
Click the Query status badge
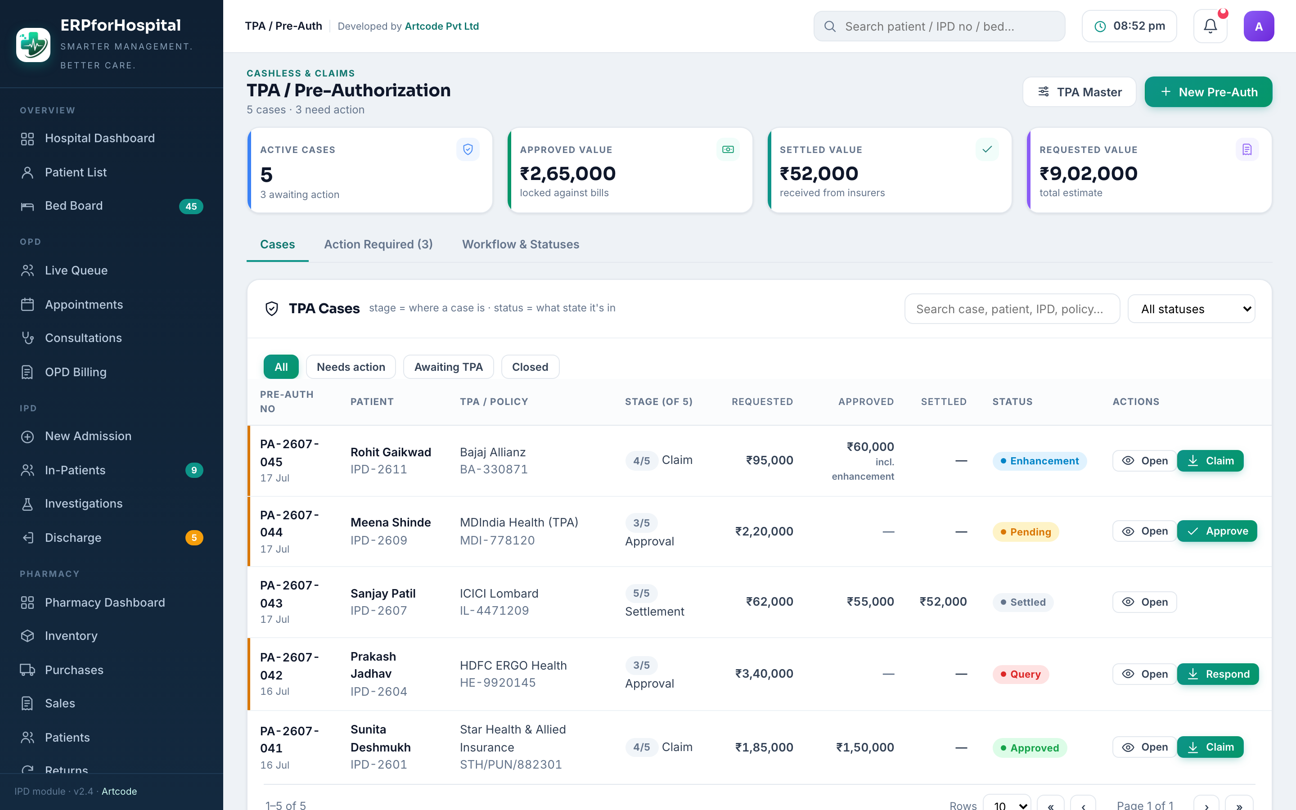pos(1020,675)
